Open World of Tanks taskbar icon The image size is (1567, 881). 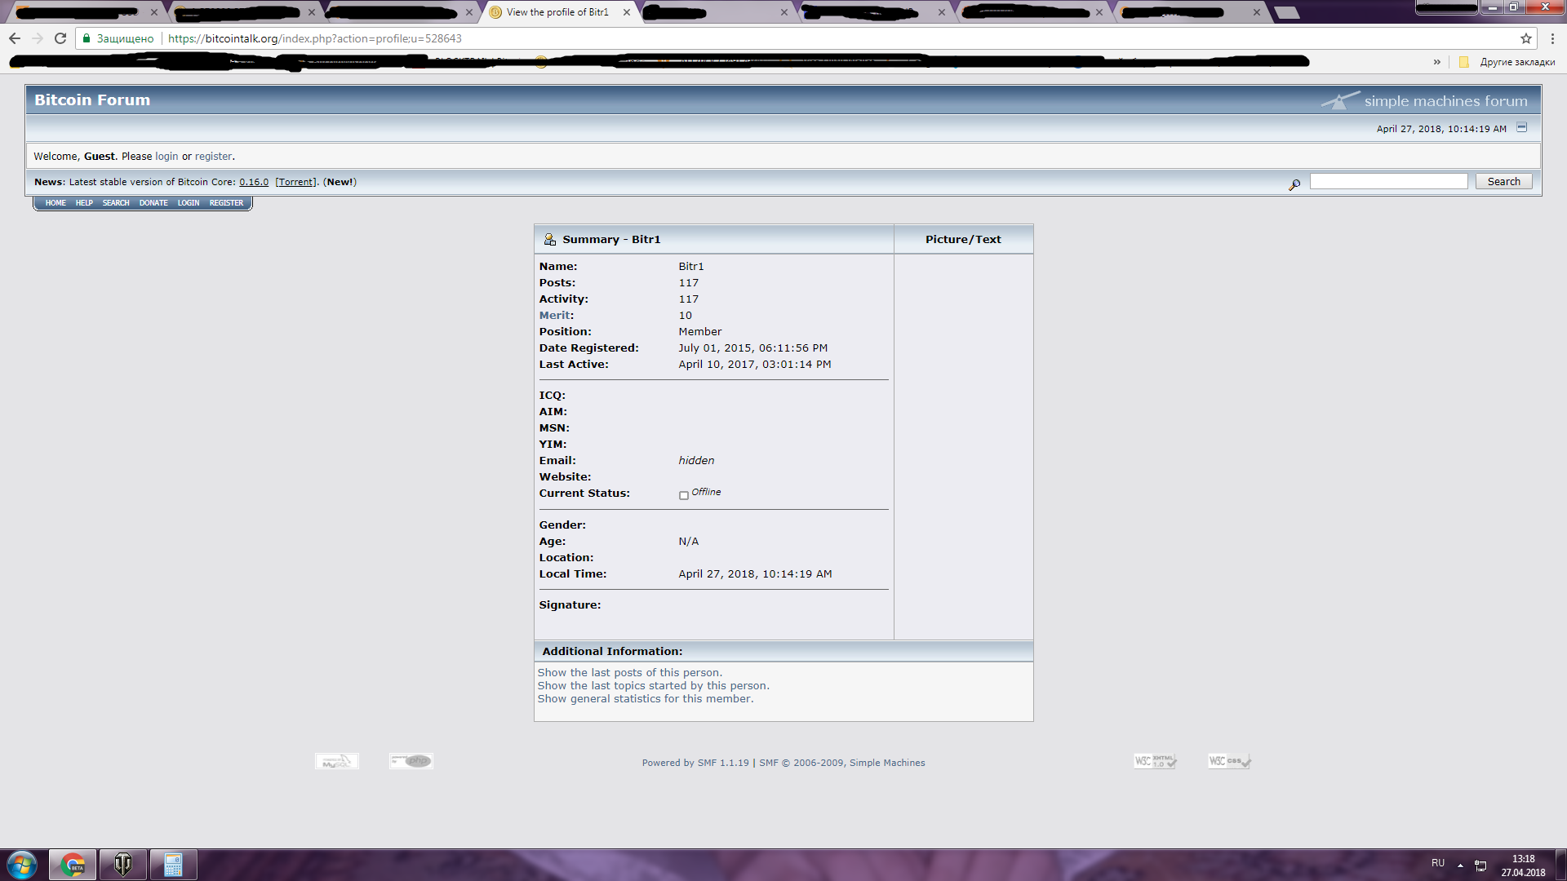[123, 865]
